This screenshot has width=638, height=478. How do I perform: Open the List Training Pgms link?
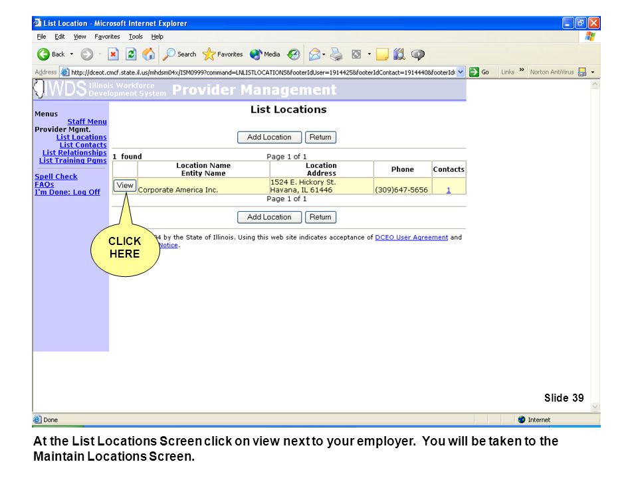click(73, 160)
